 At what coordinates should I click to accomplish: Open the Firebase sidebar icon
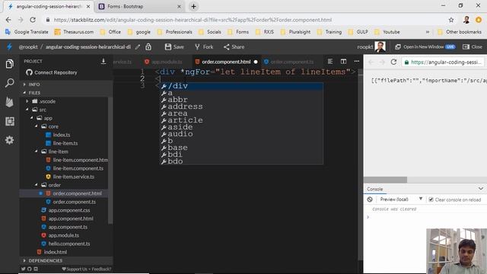click(x=10, y=102)
